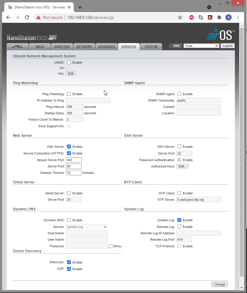Screen dimensions: 247x293
Task: Click the Ping Interval field
Action: click(x=75, y=107)
